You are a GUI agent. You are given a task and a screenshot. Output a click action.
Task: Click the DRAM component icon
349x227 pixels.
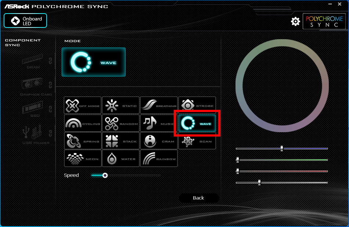32,59
